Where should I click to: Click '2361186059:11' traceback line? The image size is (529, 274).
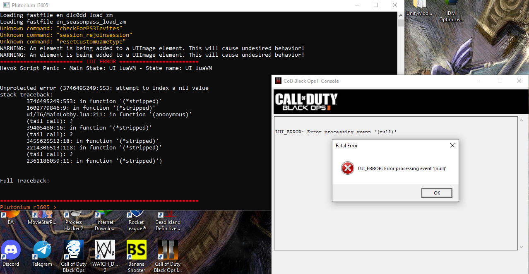click(94, 161)
